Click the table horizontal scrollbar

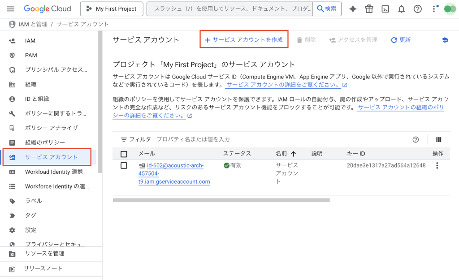[x=221, y=200]
